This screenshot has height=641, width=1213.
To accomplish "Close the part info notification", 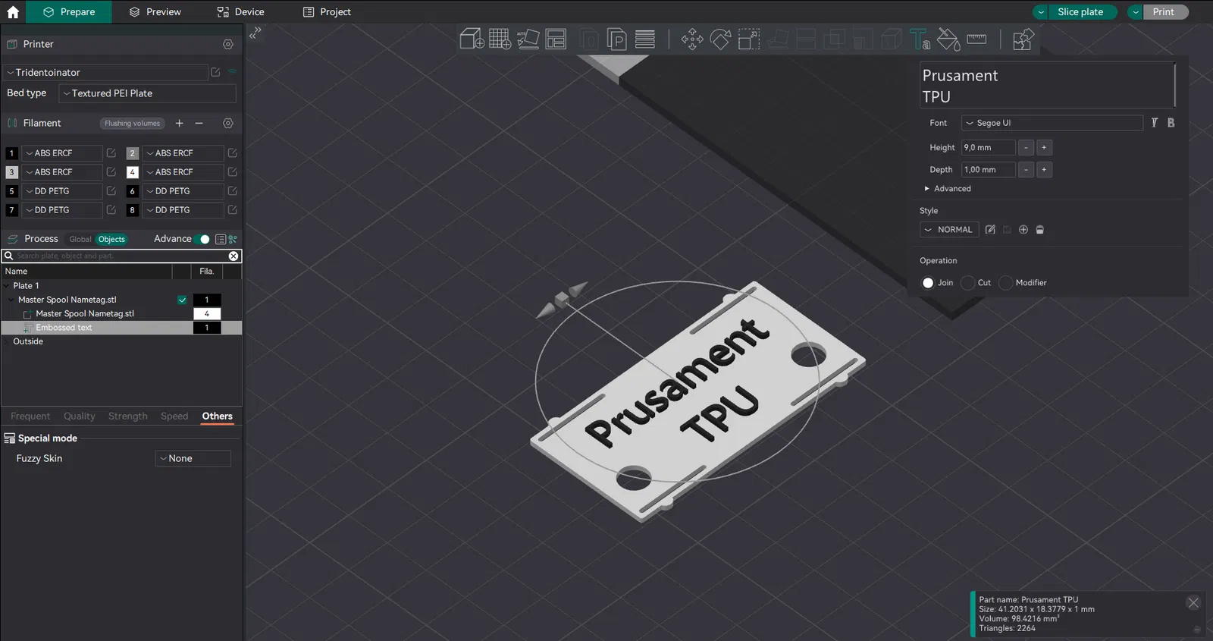I will (x=1193, y=603).
